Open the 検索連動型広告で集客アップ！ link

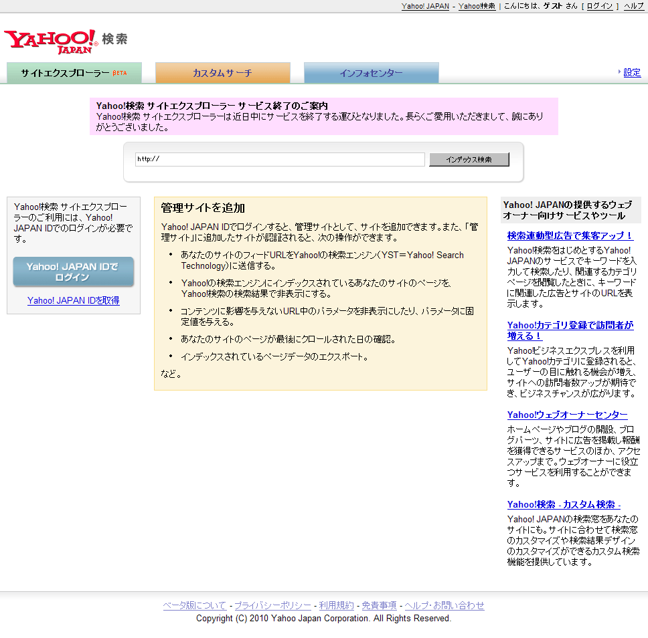tap(570, 236)
